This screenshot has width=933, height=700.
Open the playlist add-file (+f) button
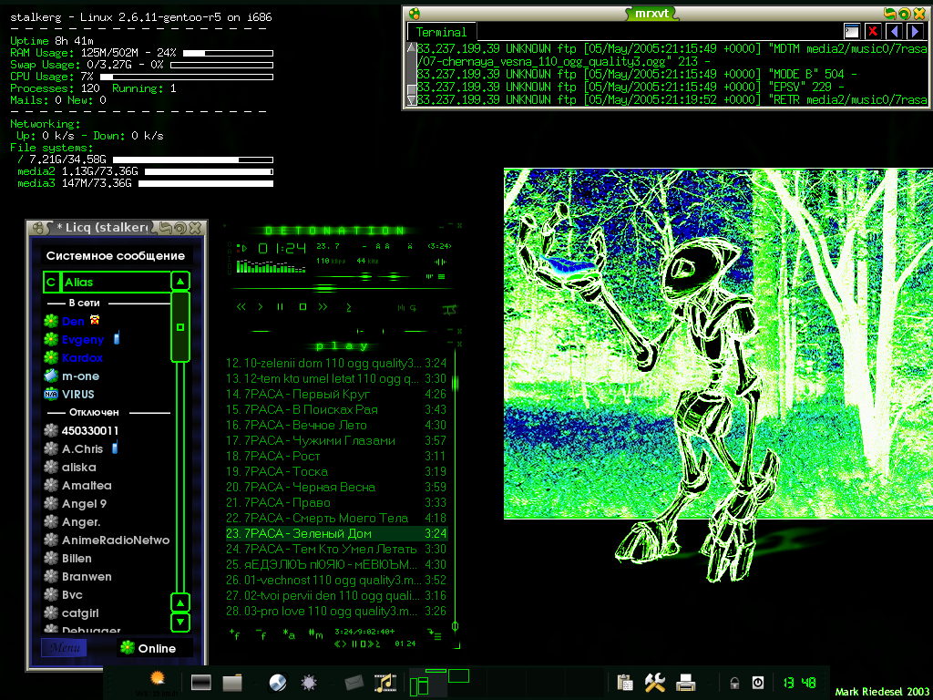pyautogui.click(x=234, y=634)
